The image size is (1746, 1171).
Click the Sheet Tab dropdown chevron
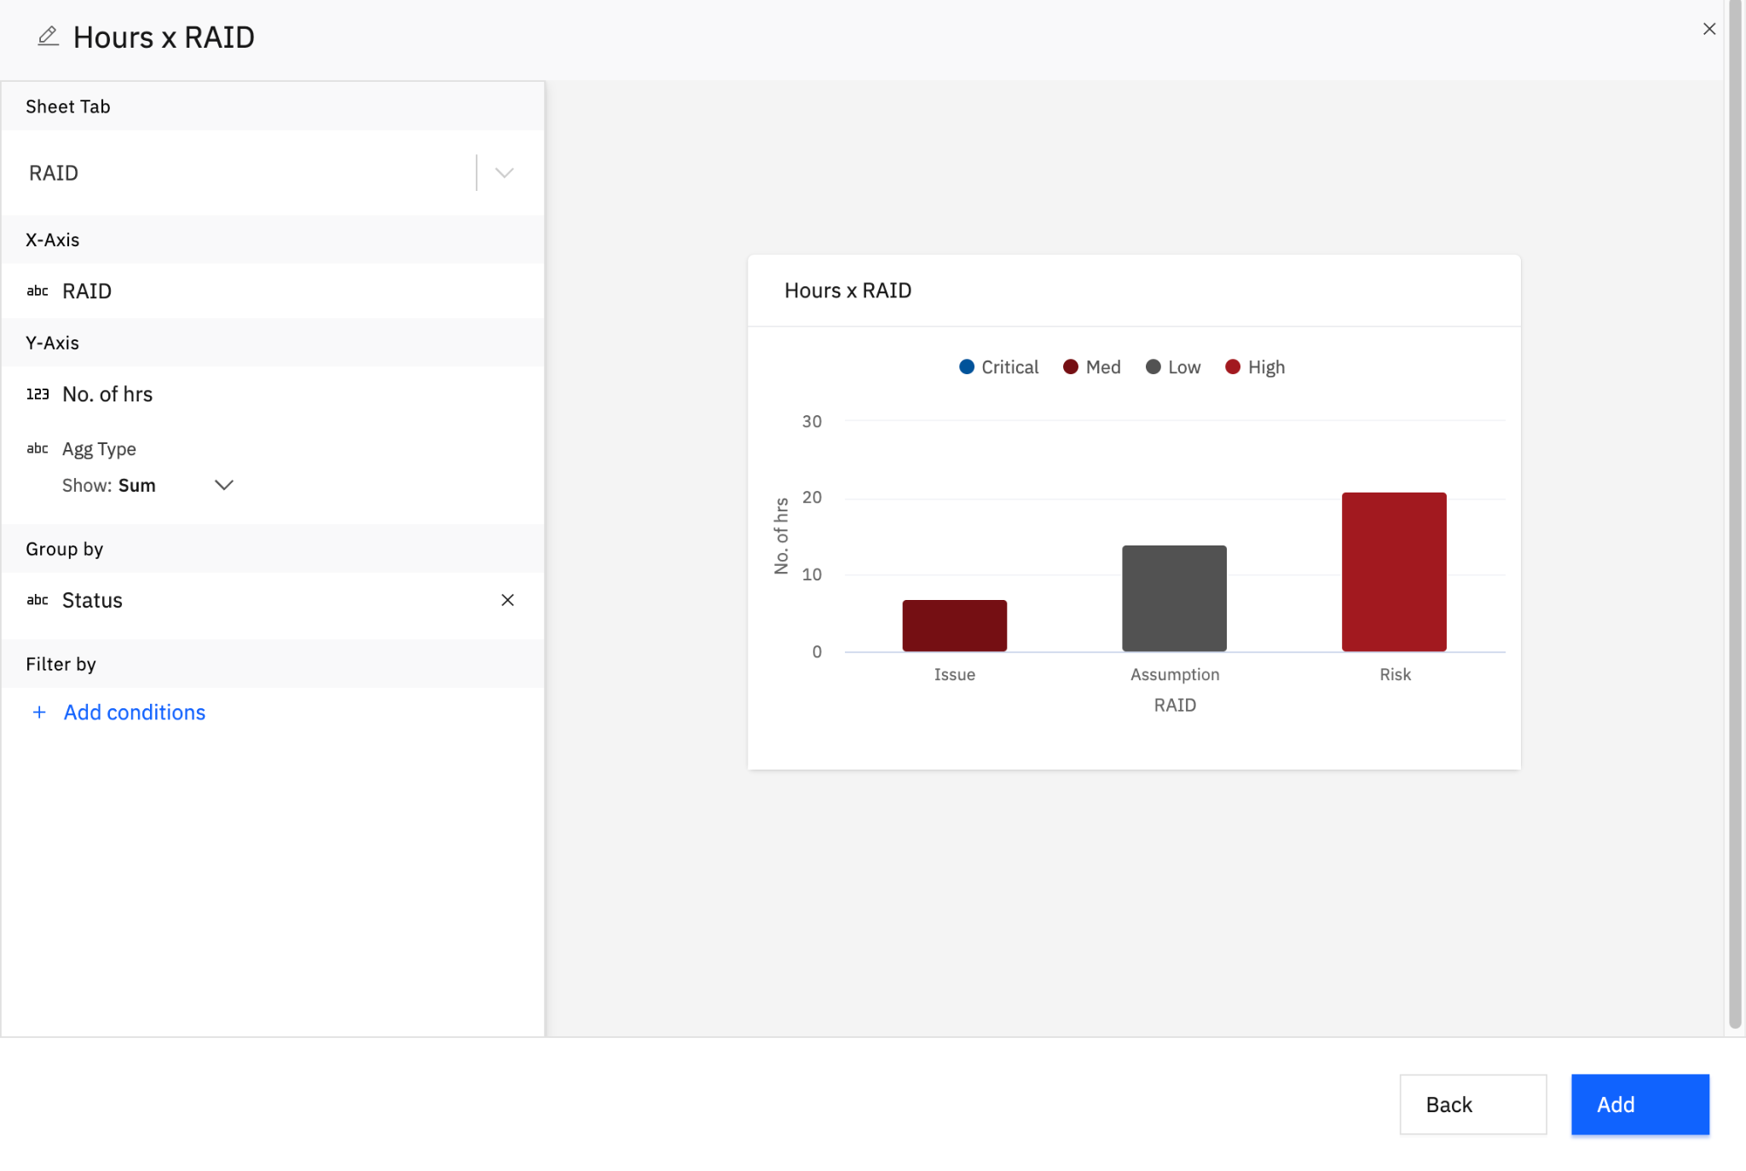[x=504, y=173]
